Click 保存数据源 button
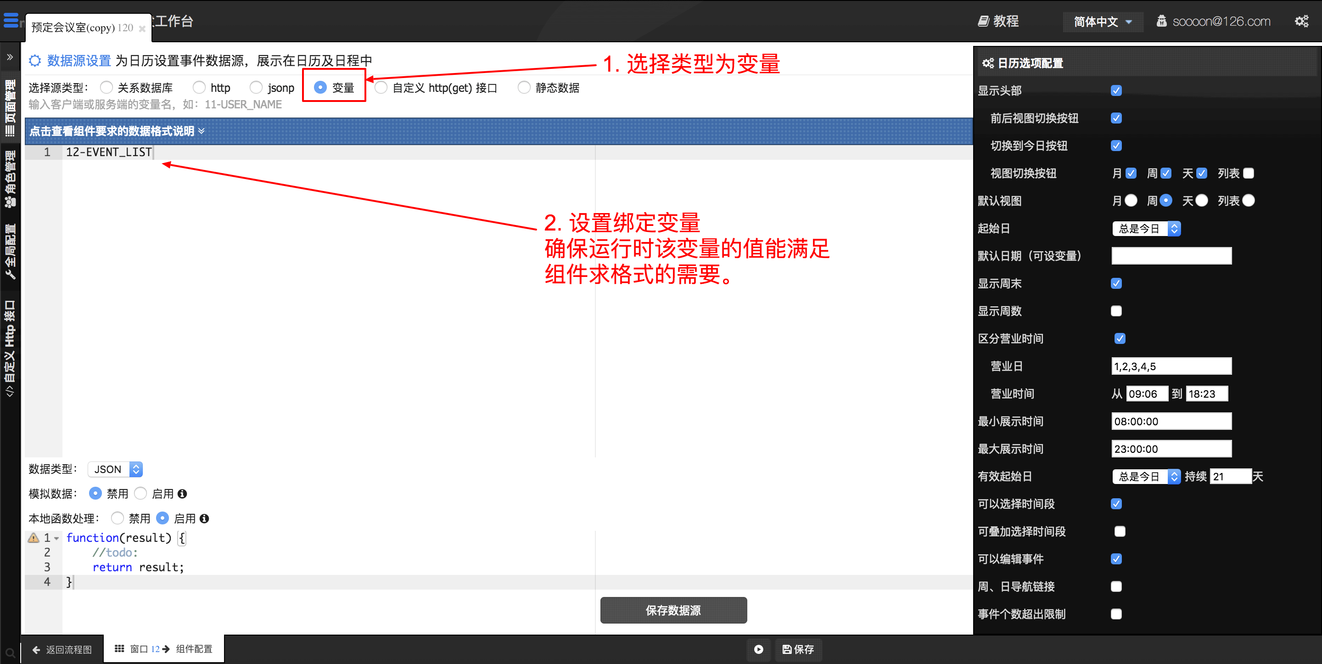 click(x=673, y=610)
